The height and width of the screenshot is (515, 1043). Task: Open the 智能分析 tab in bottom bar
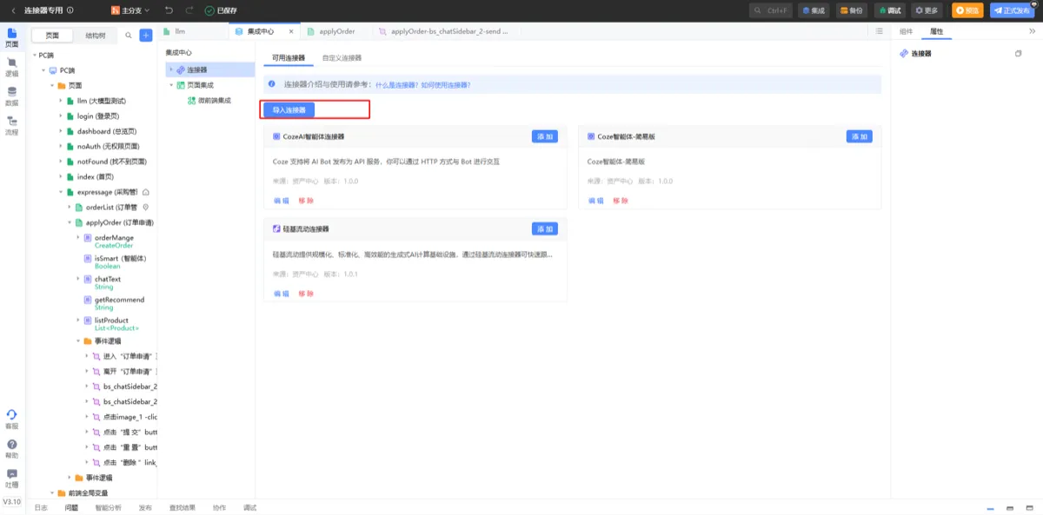pos(109,507)
